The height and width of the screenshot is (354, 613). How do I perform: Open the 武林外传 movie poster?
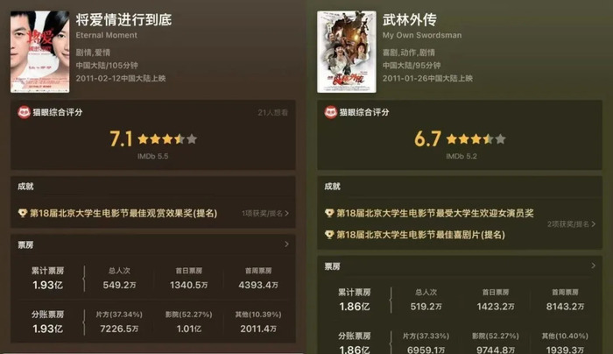347,52
